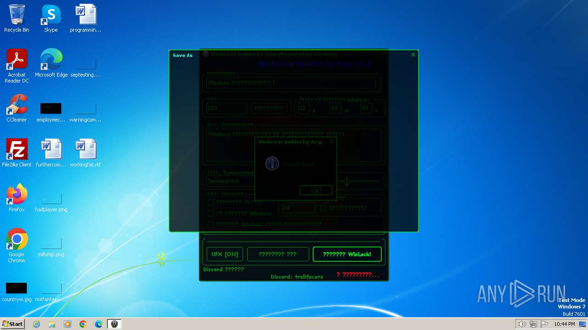Launch Internet Explorer from the taskbar
The width and height of the screenshot is (588, 330).
coord(37,324)
